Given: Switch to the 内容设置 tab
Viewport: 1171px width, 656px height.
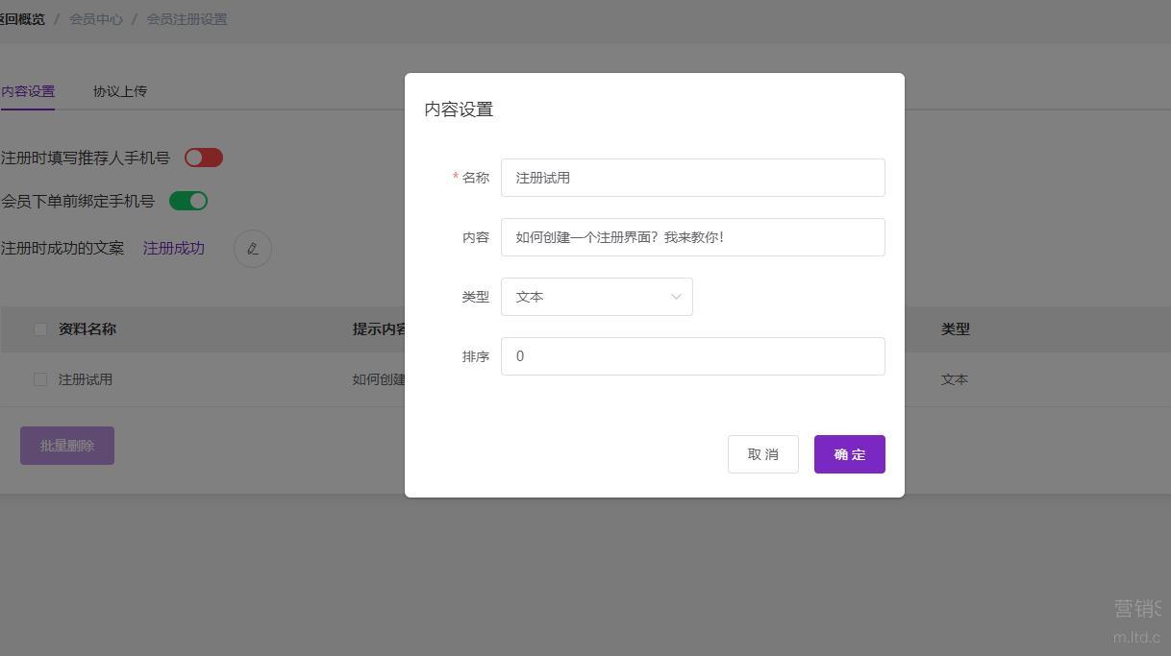Looking at the screenshot, I should pyautogui.click(x=28, y=91).
